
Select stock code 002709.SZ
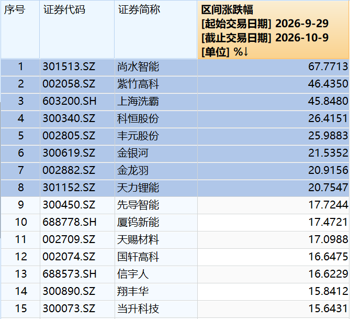(x=69, y=239)
